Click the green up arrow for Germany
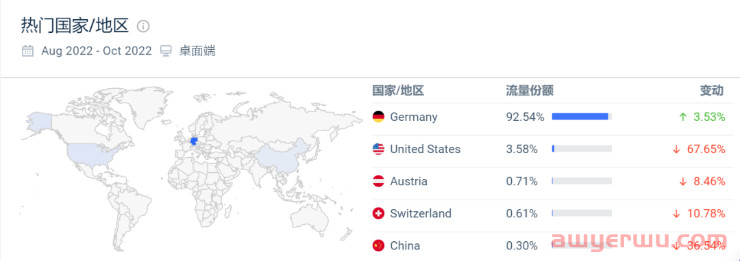The image size is (740, 261). tap(683, 117)
